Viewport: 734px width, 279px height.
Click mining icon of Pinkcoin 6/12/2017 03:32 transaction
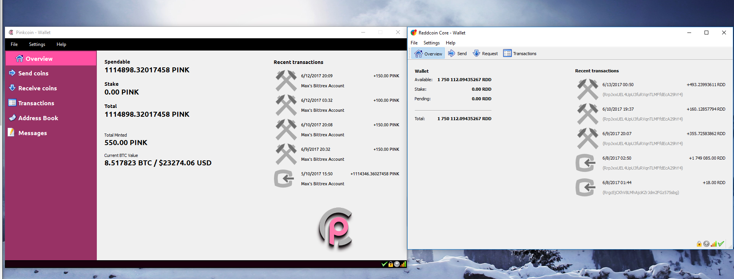tap(286, 105)
